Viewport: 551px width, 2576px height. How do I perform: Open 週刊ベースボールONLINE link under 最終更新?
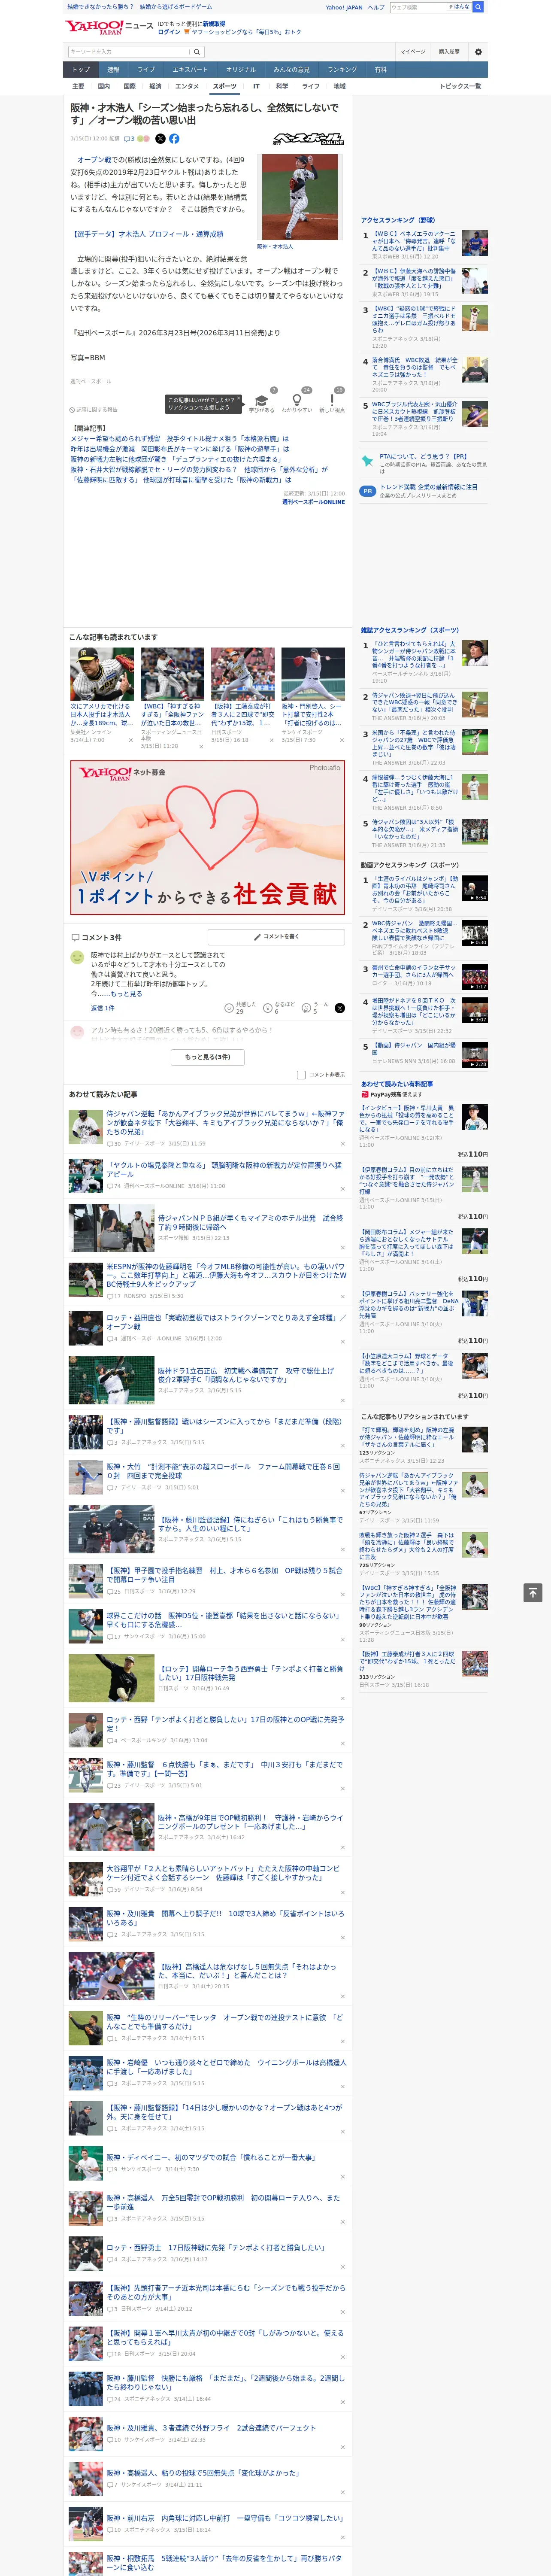pyautogui.click(x=313, y=502)
